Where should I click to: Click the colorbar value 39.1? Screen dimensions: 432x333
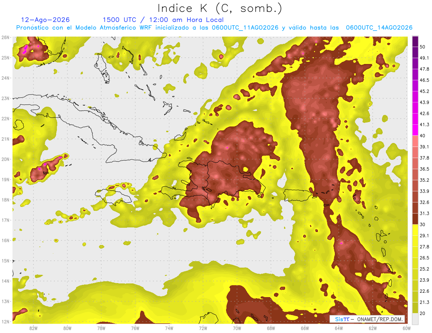(424, 147)
